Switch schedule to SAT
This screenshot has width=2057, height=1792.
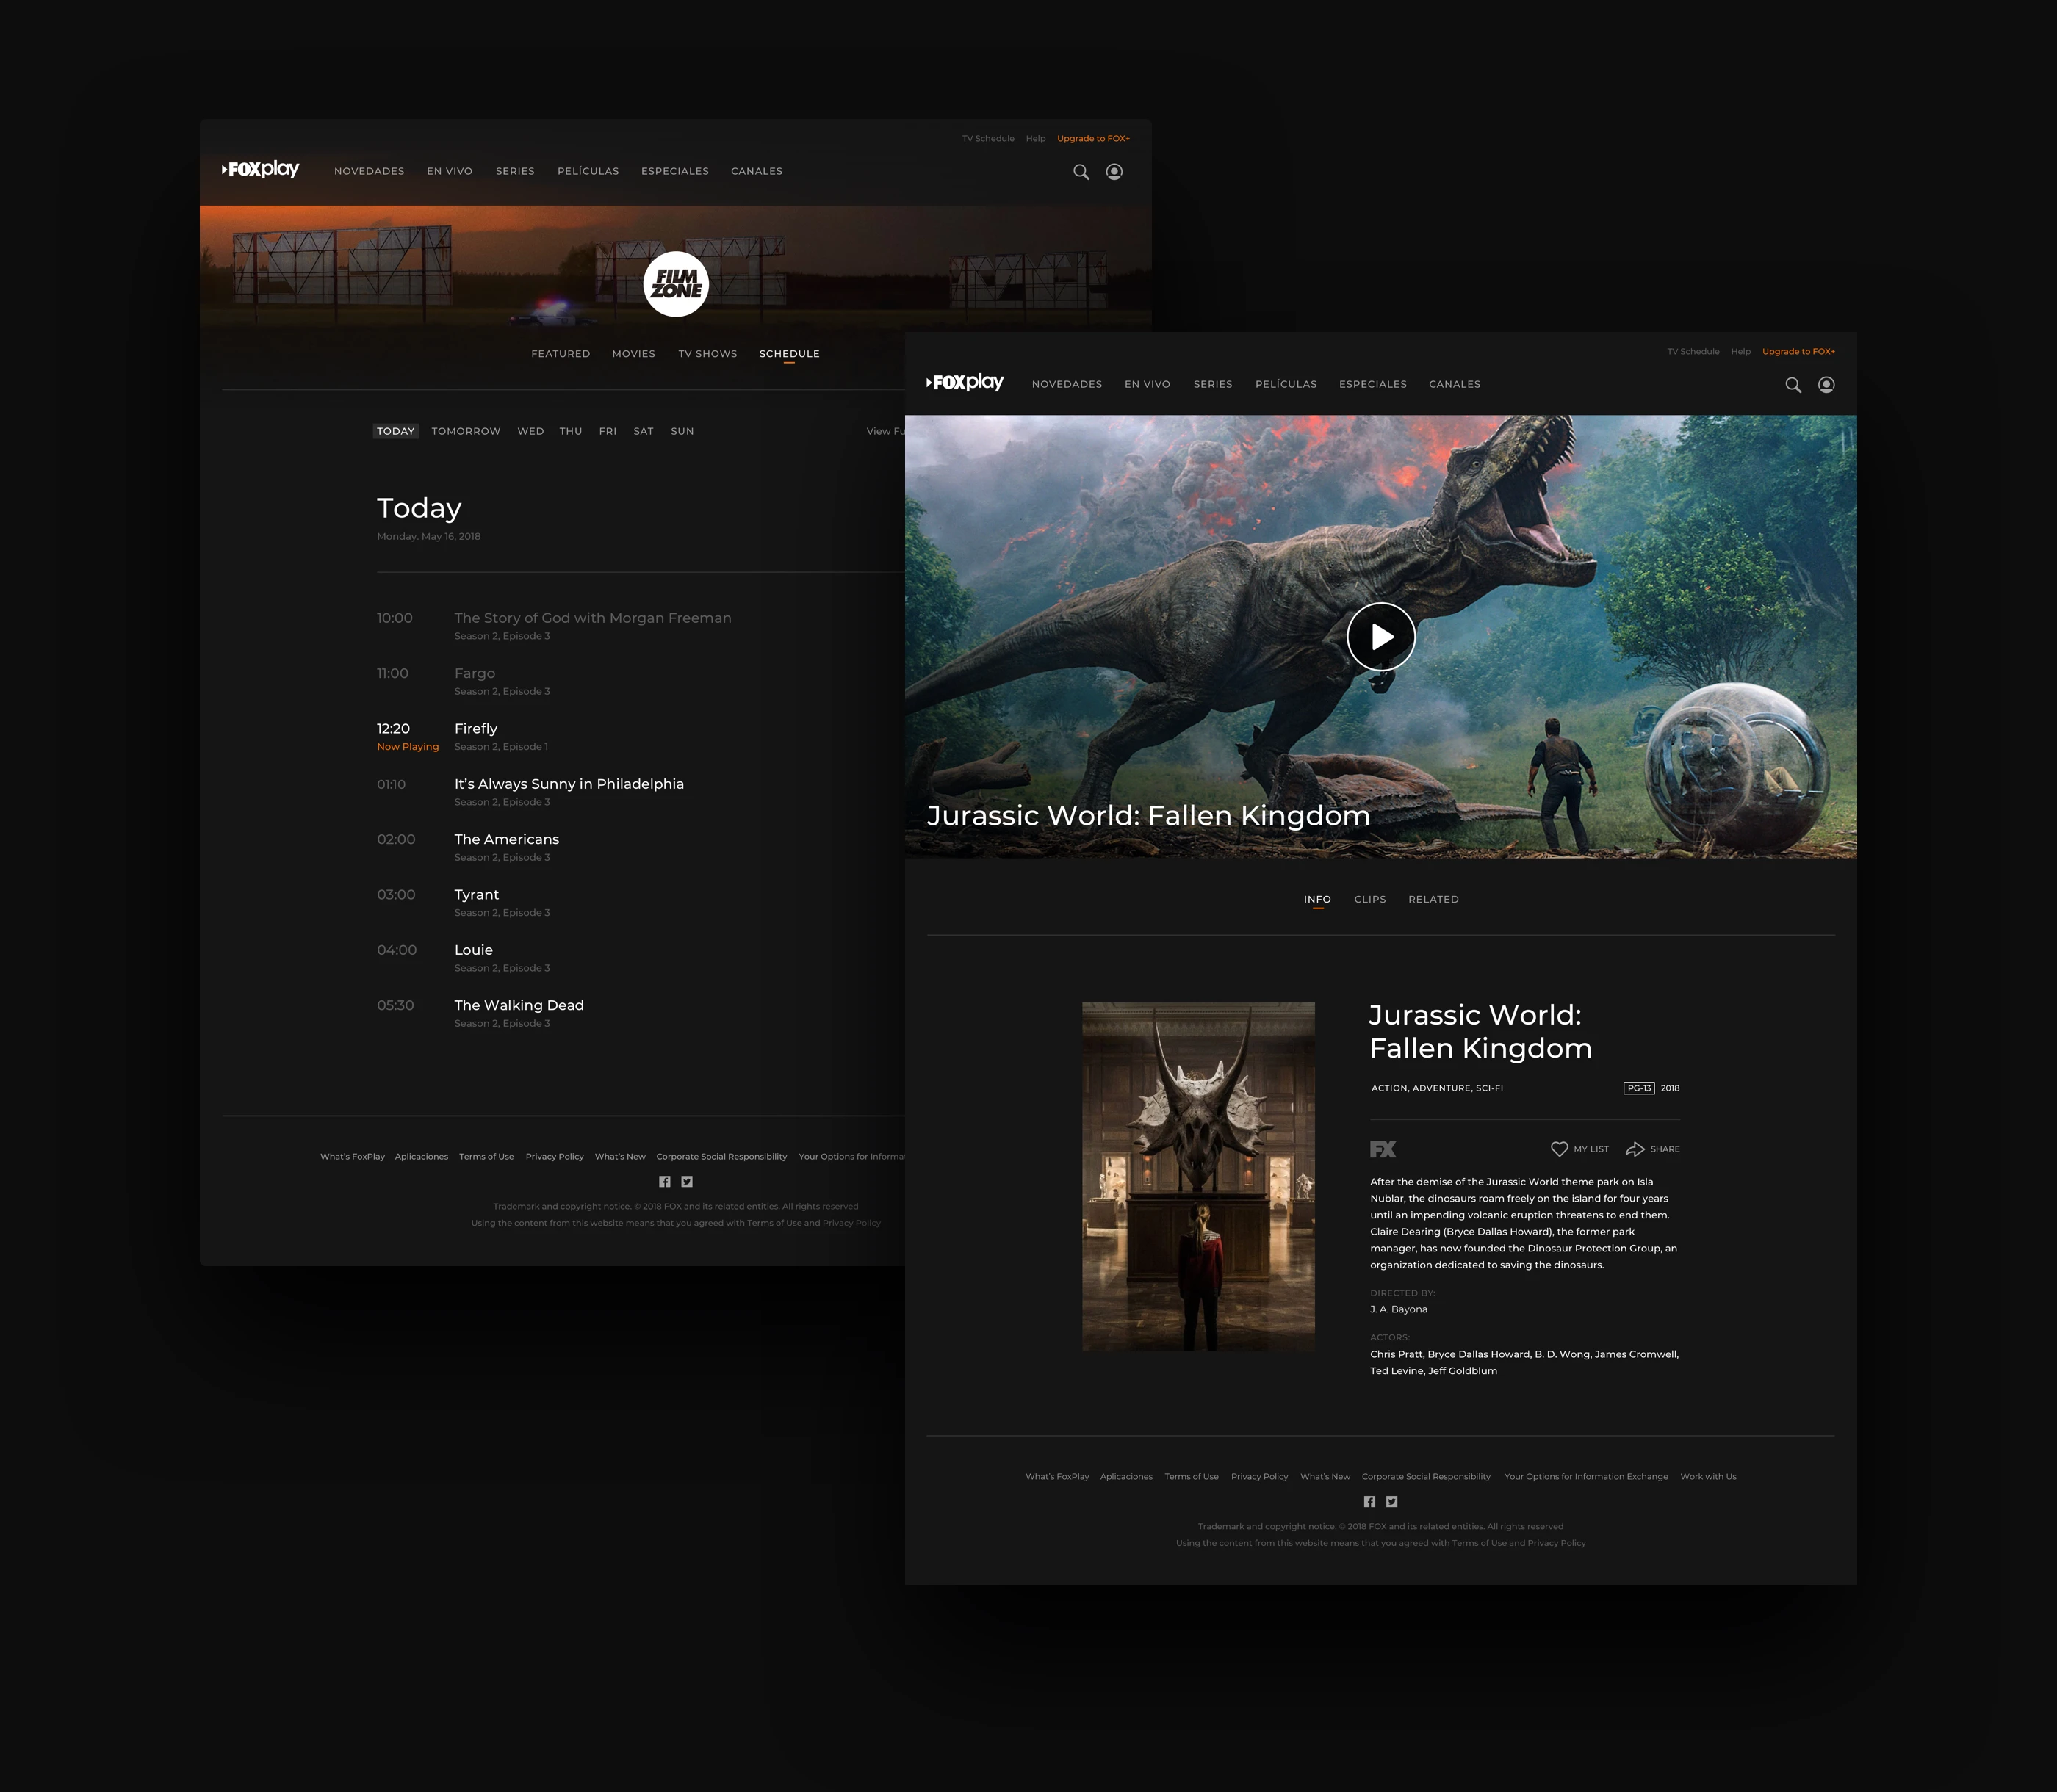[644, 431]
